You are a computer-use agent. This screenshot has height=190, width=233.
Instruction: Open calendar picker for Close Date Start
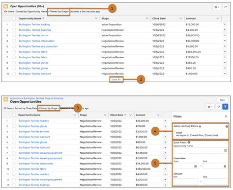(195, 166)
